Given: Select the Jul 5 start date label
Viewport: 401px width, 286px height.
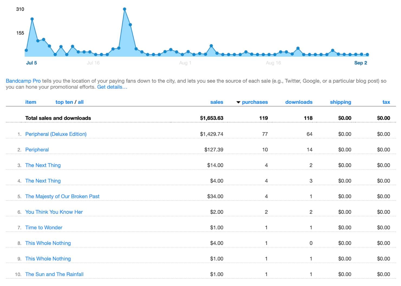Looking at the screenshot, I should (31, 63).
